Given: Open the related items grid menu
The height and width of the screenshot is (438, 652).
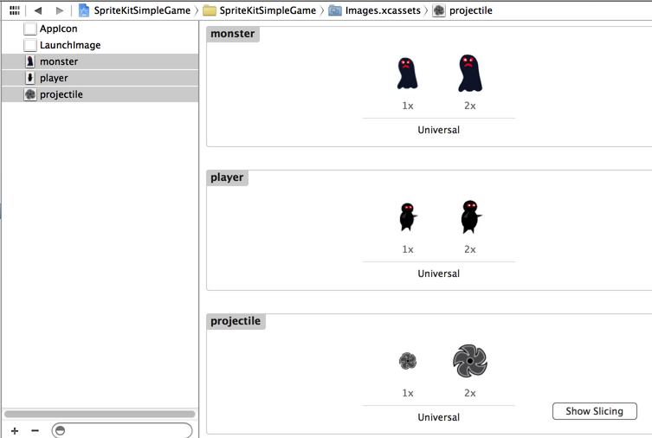Looking at the screenshot, I should [15, 10].
